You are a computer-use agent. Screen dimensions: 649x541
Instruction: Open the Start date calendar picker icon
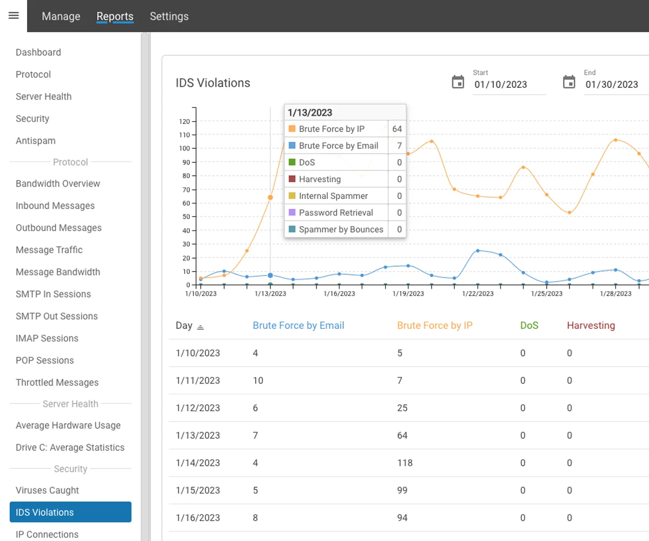tap(458, 82)
